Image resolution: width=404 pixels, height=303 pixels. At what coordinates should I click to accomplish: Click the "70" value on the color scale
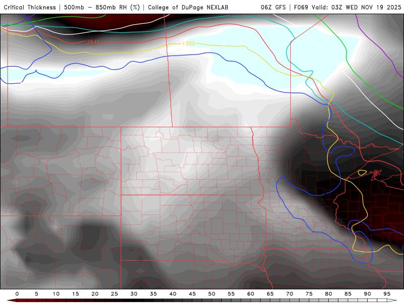289,294
